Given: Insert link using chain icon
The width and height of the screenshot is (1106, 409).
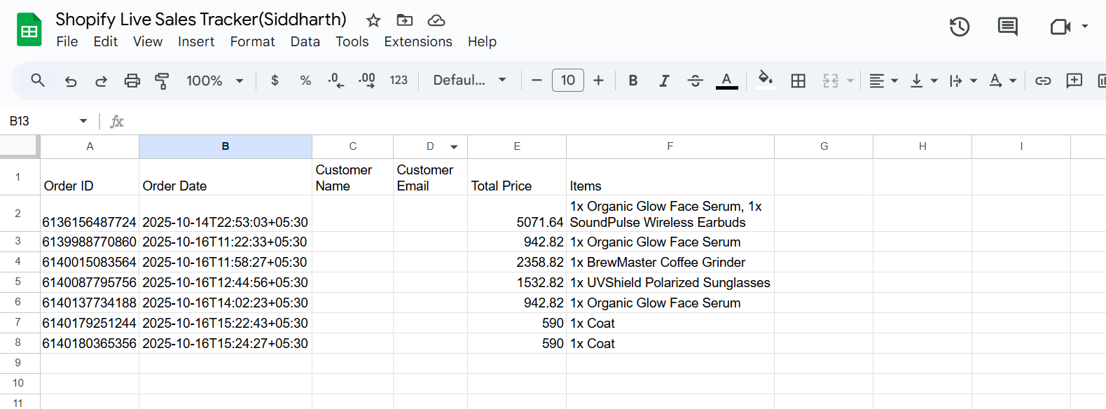Looking at the screenshot, I should (1043, 81).
